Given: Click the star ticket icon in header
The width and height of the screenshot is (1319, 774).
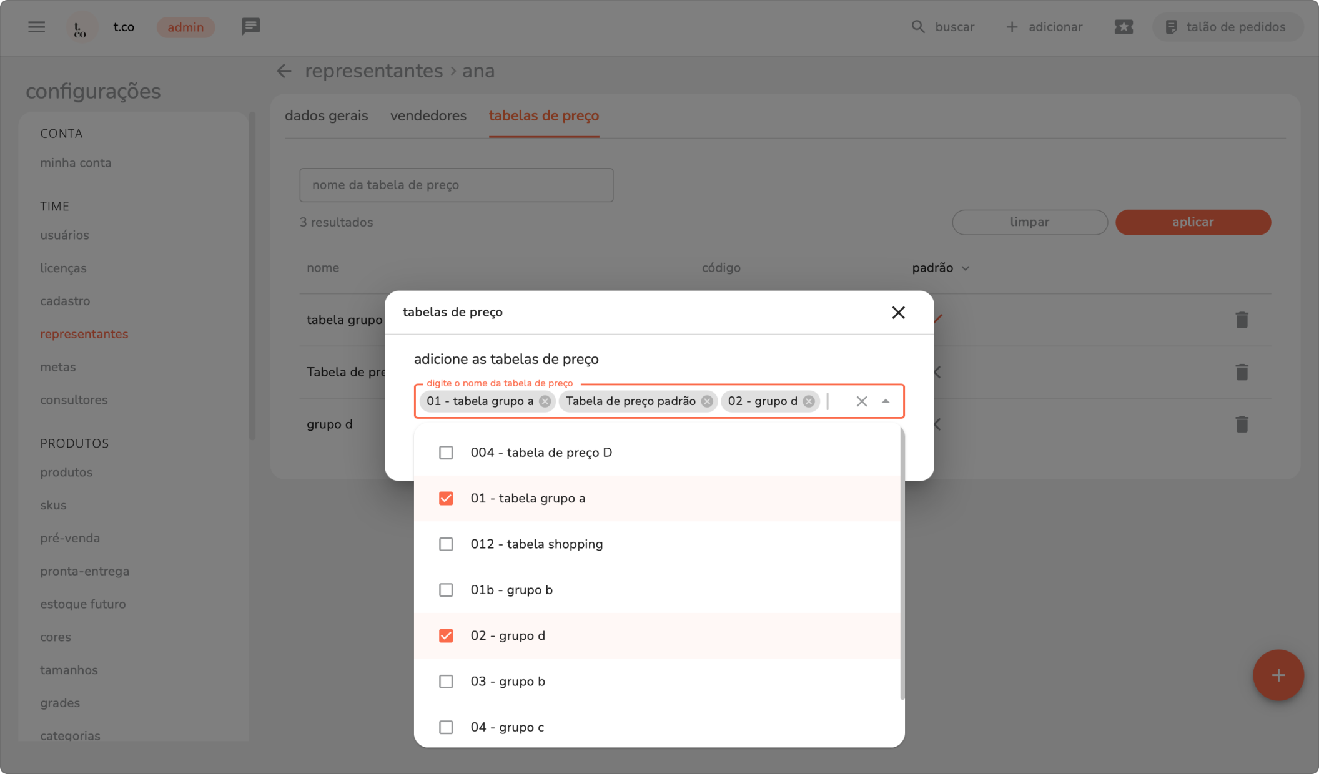Looking at the screenshot, I should [x=1123, y=27].
